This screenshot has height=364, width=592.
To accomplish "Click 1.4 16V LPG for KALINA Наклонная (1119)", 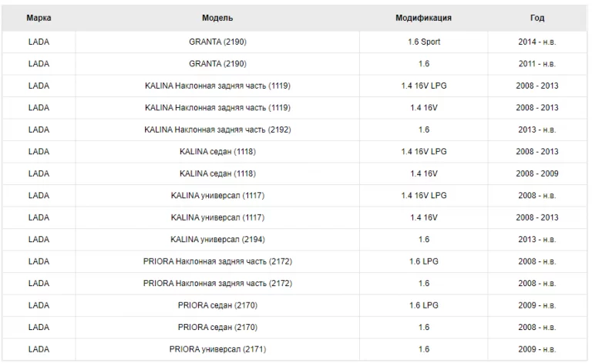I will click(424, 86).
